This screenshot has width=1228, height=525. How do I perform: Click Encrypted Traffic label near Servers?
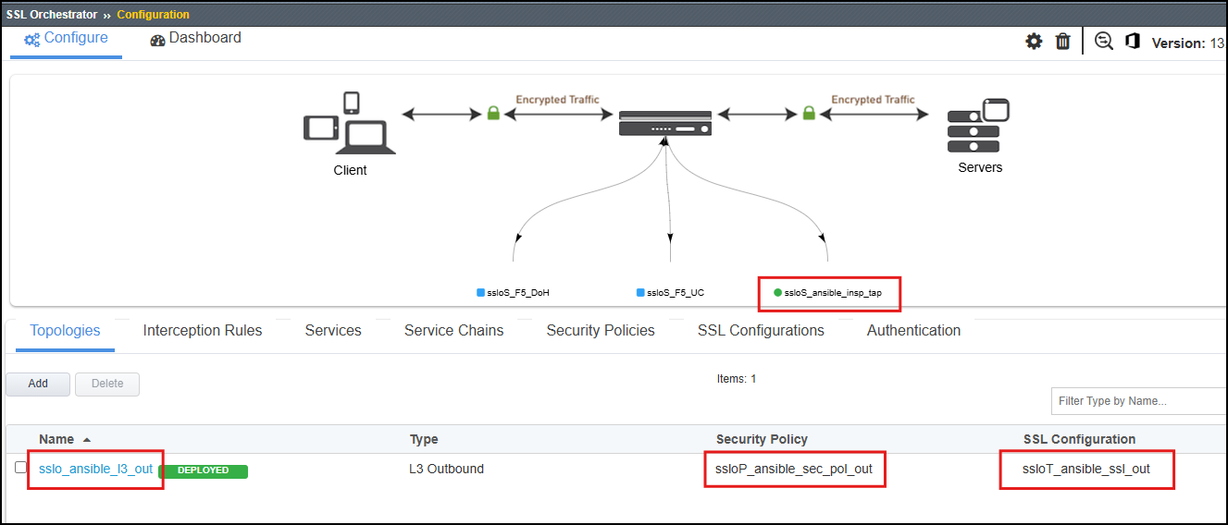[x=873, y=99]
